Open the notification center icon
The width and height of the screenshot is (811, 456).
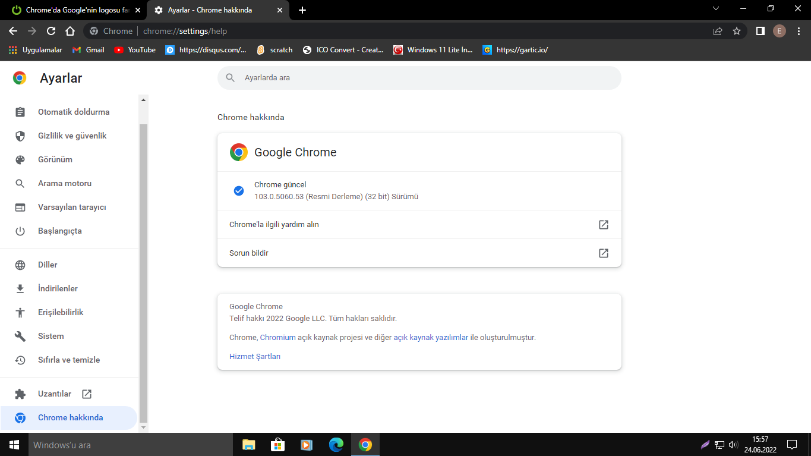click(x=791, y=445)
